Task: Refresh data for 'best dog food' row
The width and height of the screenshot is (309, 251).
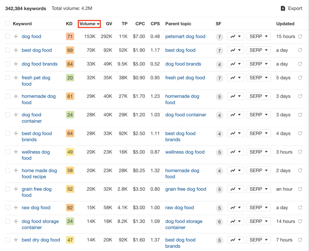Action: 300,50
